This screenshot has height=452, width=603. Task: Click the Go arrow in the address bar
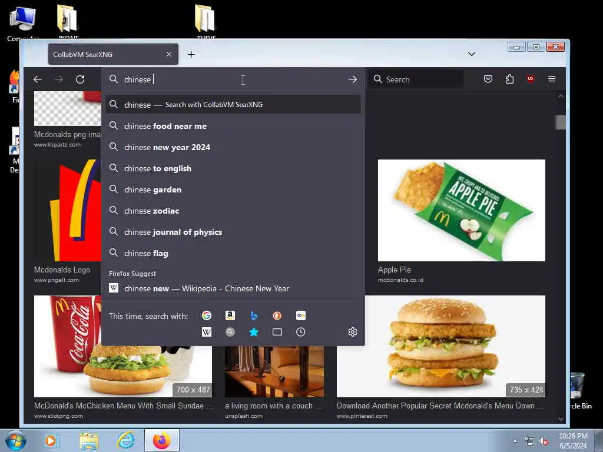(353, 79)
